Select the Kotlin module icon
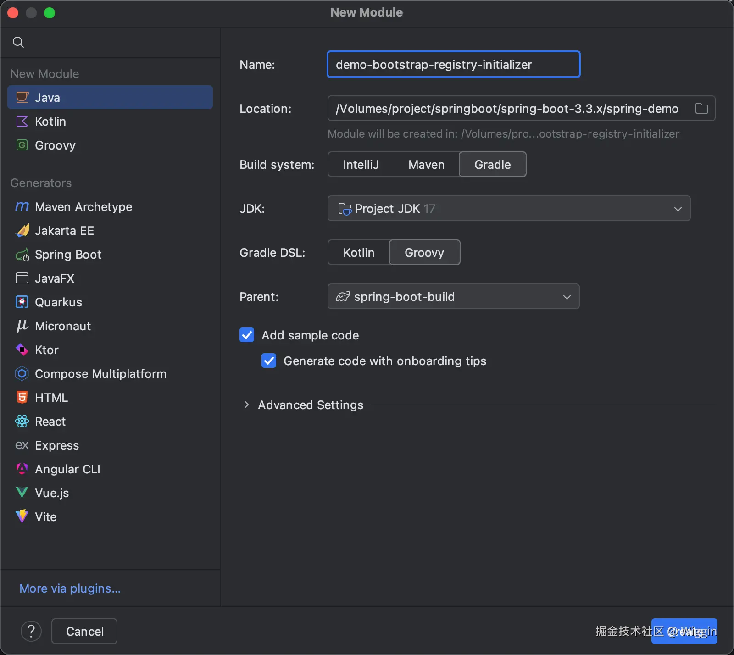 (22, 122)
